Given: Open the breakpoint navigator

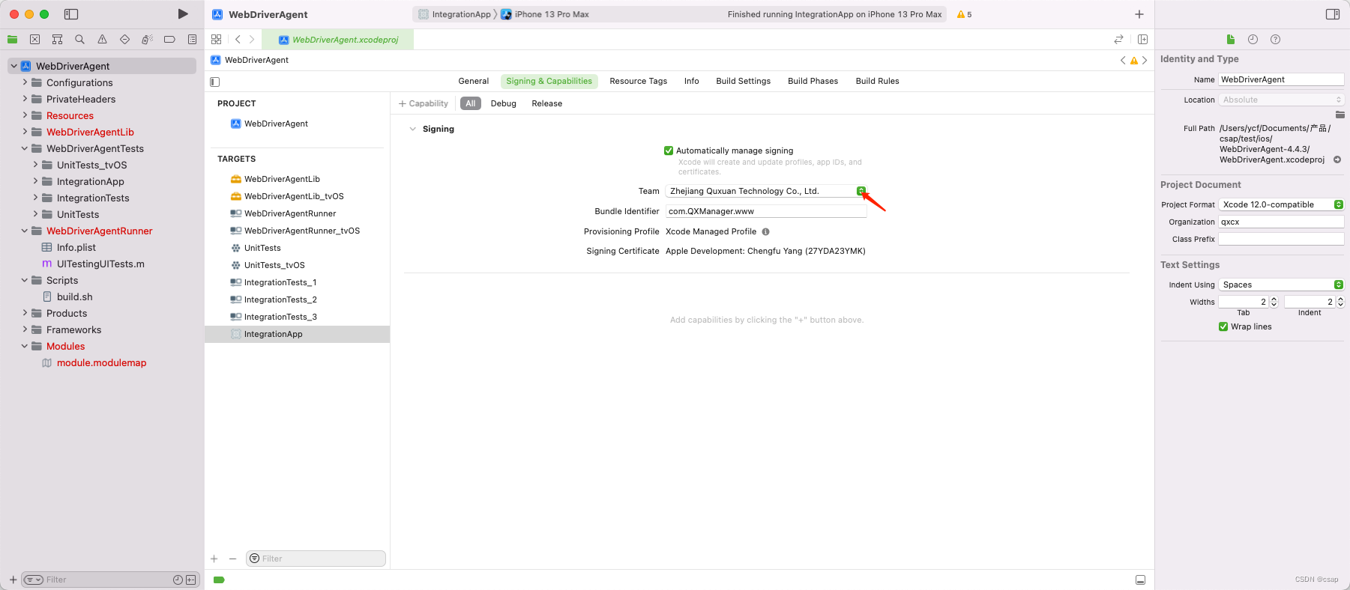Looking at the screenshot, I should [x=169, y=39].
